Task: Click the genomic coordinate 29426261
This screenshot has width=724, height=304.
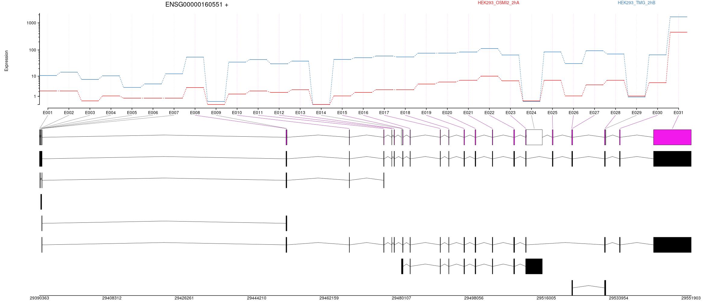Action: pos(184,298)
